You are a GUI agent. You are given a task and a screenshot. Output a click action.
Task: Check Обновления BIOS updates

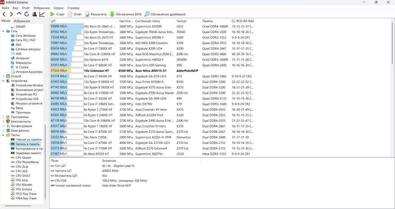coord(126,14)
